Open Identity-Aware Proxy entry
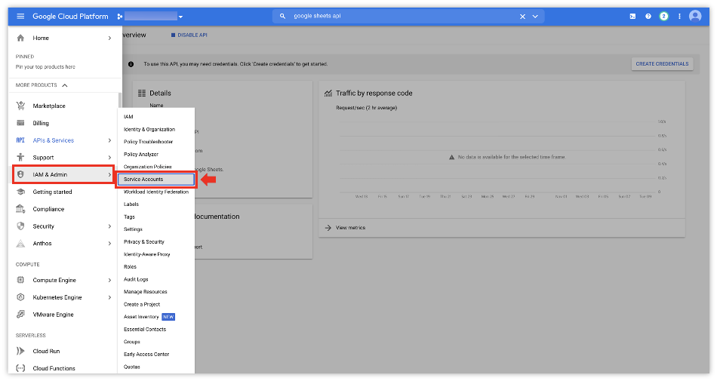Viewport: 717px width, 381px height. tap(146, 254)
